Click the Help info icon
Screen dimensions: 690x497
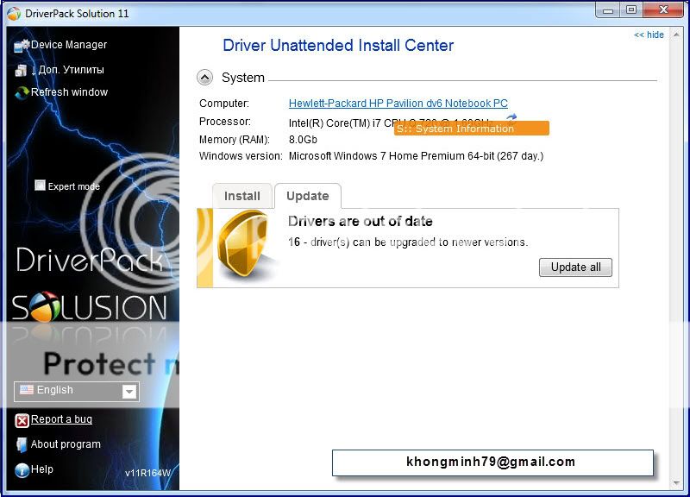pyautogui.click(x=22, y=470)
